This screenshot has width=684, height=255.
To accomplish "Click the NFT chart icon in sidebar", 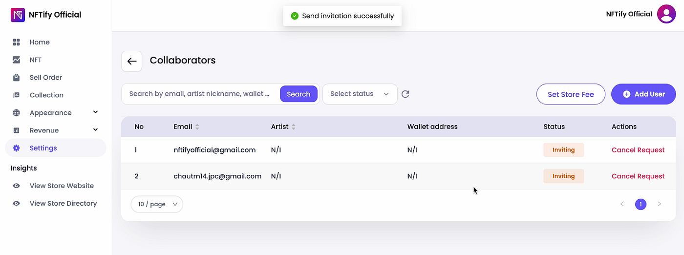I will (x=17, y=60).
